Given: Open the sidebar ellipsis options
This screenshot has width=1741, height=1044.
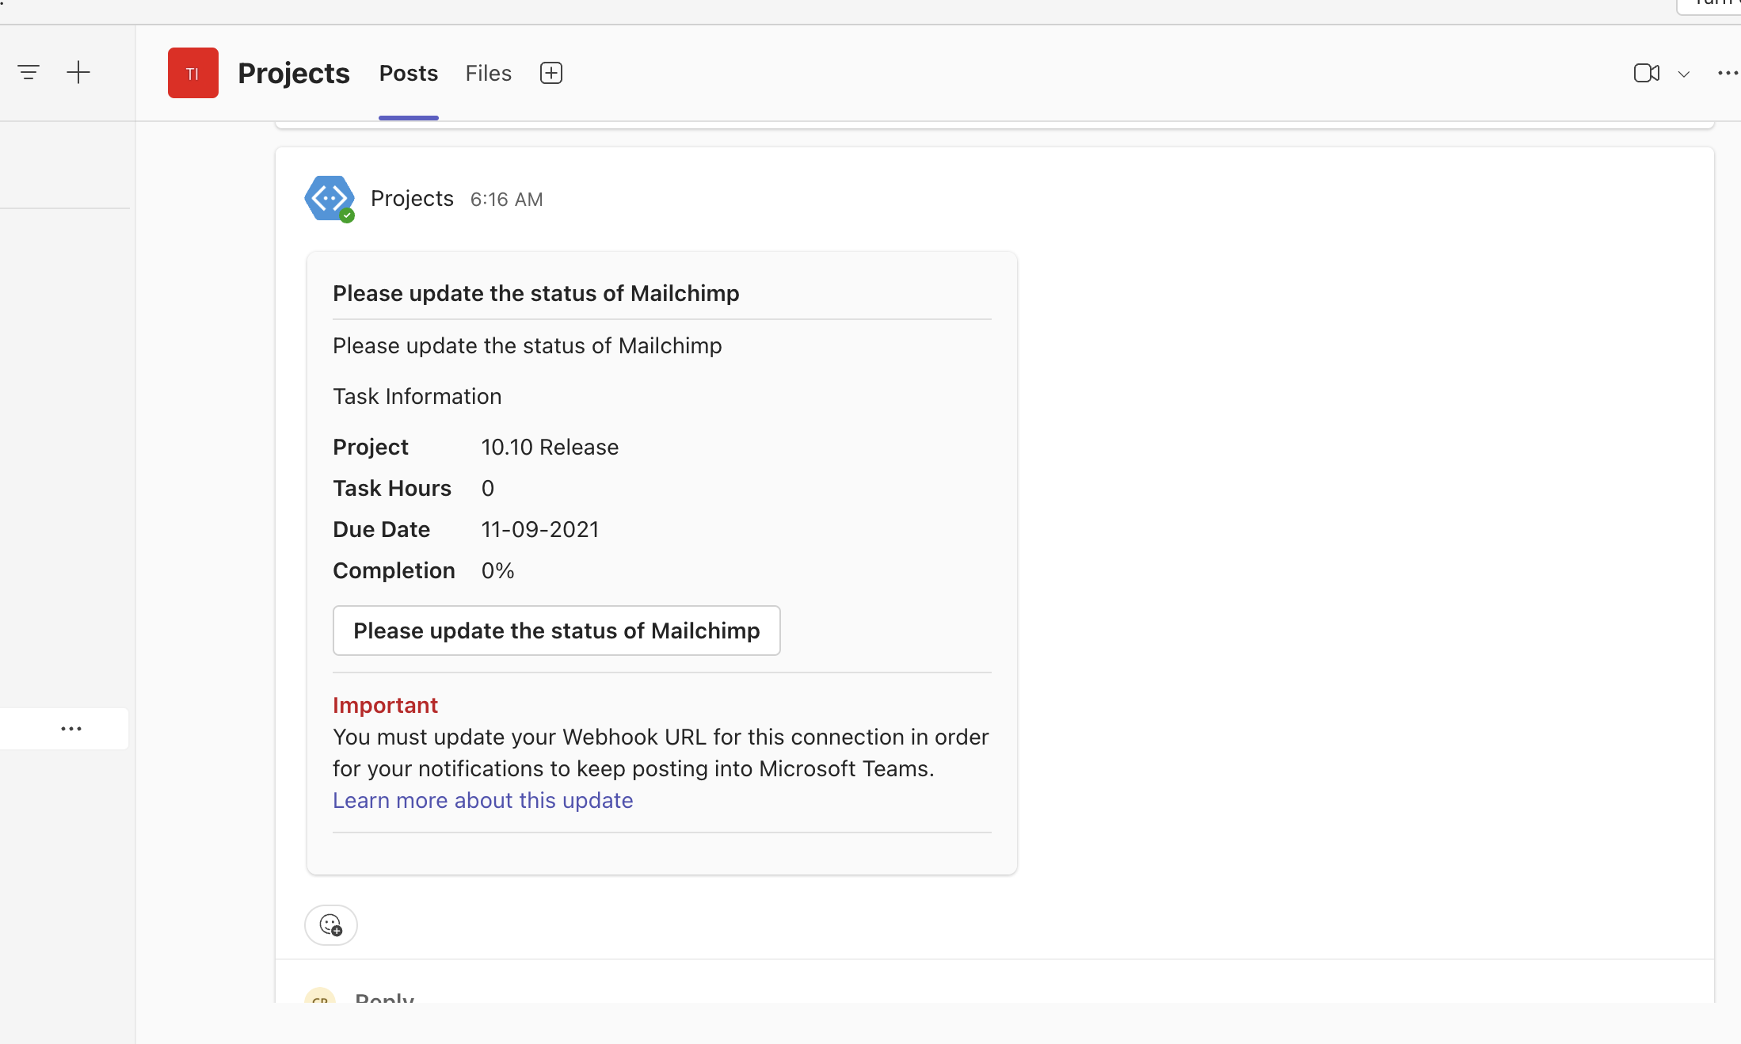Looking at the screenshot, I should (x=72, y=729).
